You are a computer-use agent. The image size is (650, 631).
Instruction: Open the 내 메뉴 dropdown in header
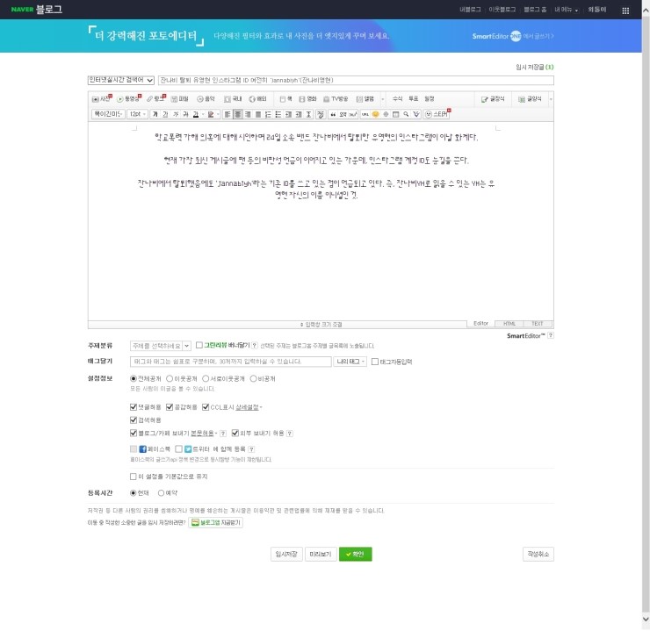tap(566, 10)
